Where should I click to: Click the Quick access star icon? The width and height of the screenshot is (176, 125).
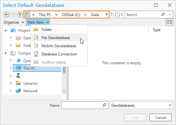19,60
